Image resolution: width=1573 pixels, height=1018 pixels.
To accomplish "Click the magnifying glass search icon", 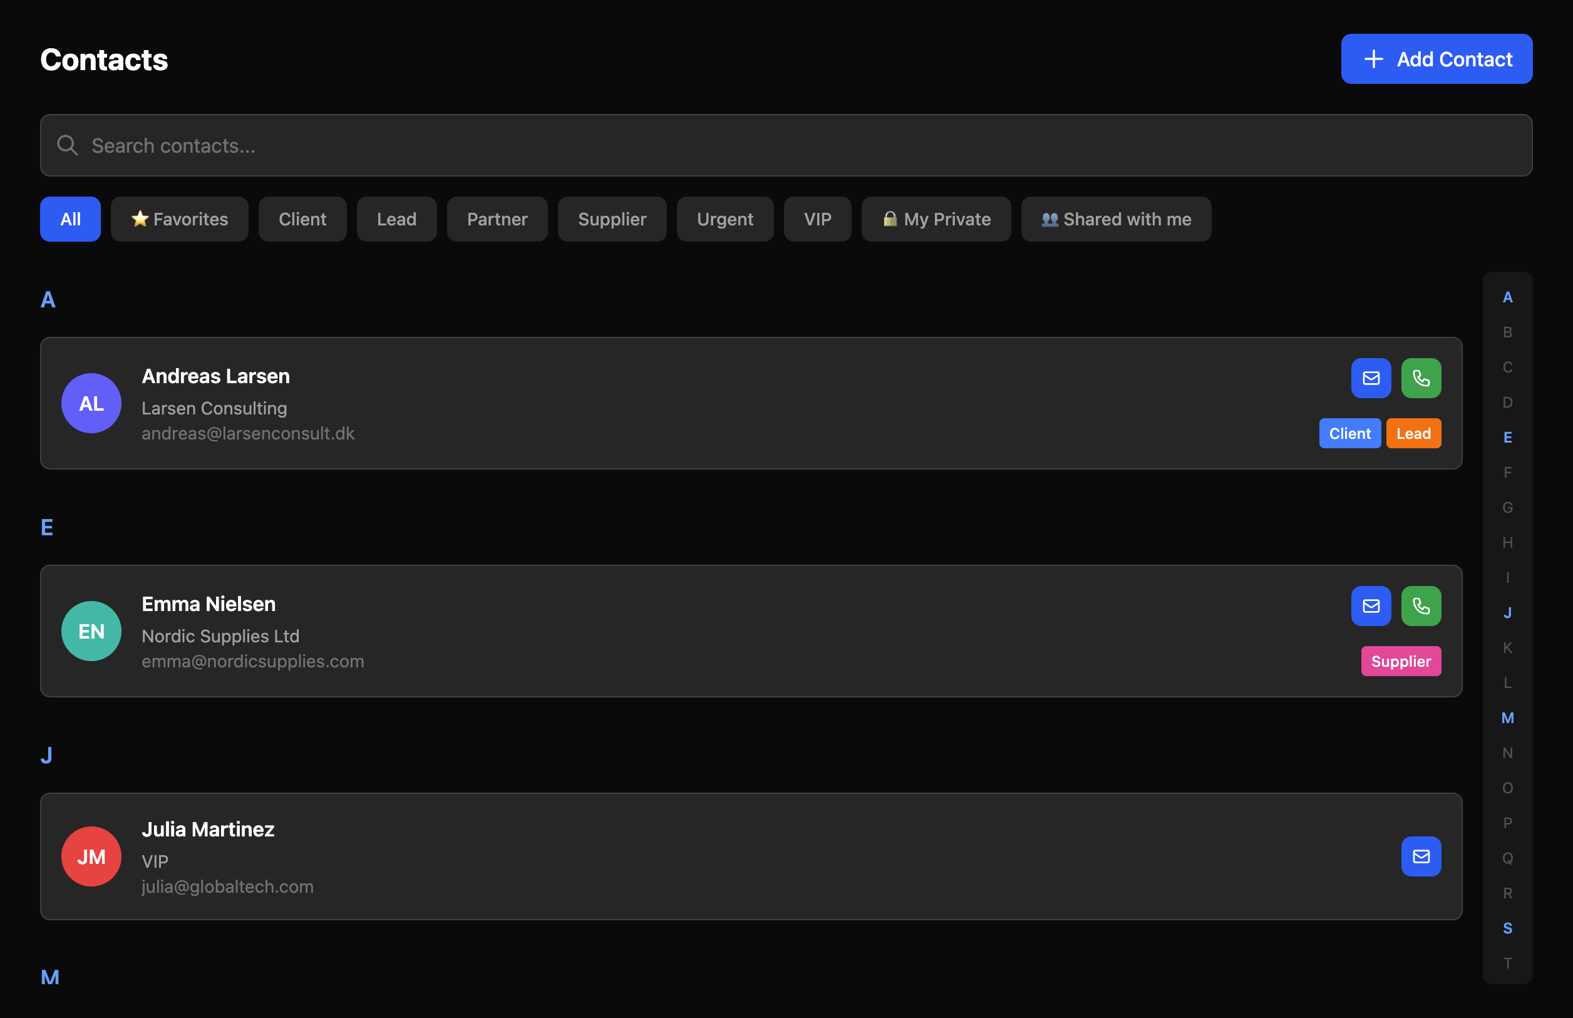I will 67,145.
